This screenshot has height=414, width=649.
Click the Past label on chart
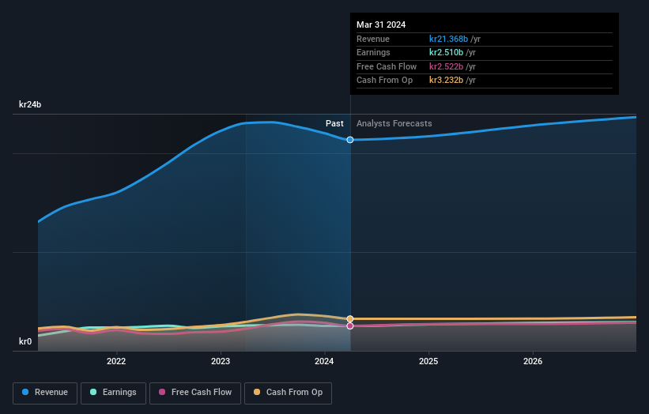click(x=334, y=124)
